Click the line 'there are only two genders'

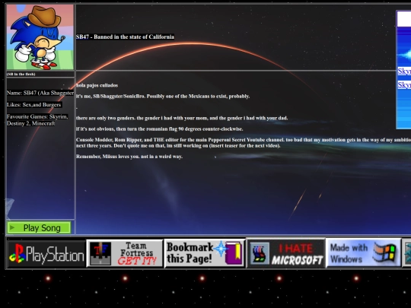182,118
